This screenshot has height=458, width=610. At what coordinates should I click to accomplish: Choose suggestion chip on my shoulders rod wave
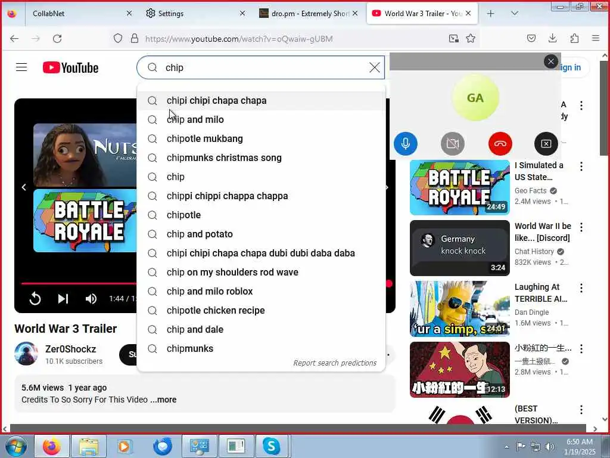tap(261, 272)
